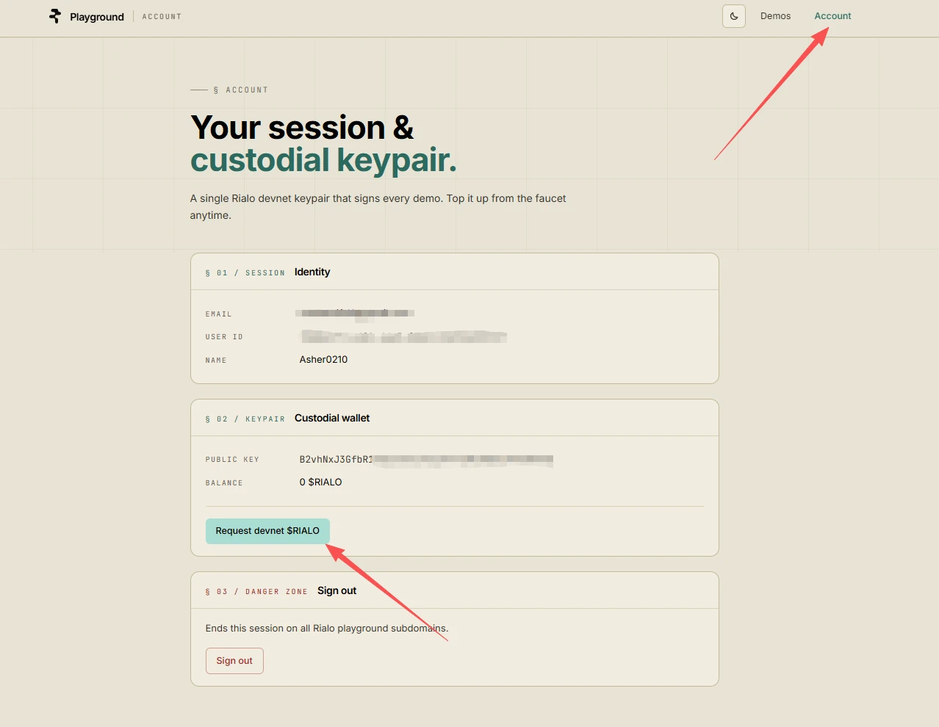Click the § 01 / SESSION label
Image resolution: width=939 pixels, height=727 pixels.
[x=245, y=273]
